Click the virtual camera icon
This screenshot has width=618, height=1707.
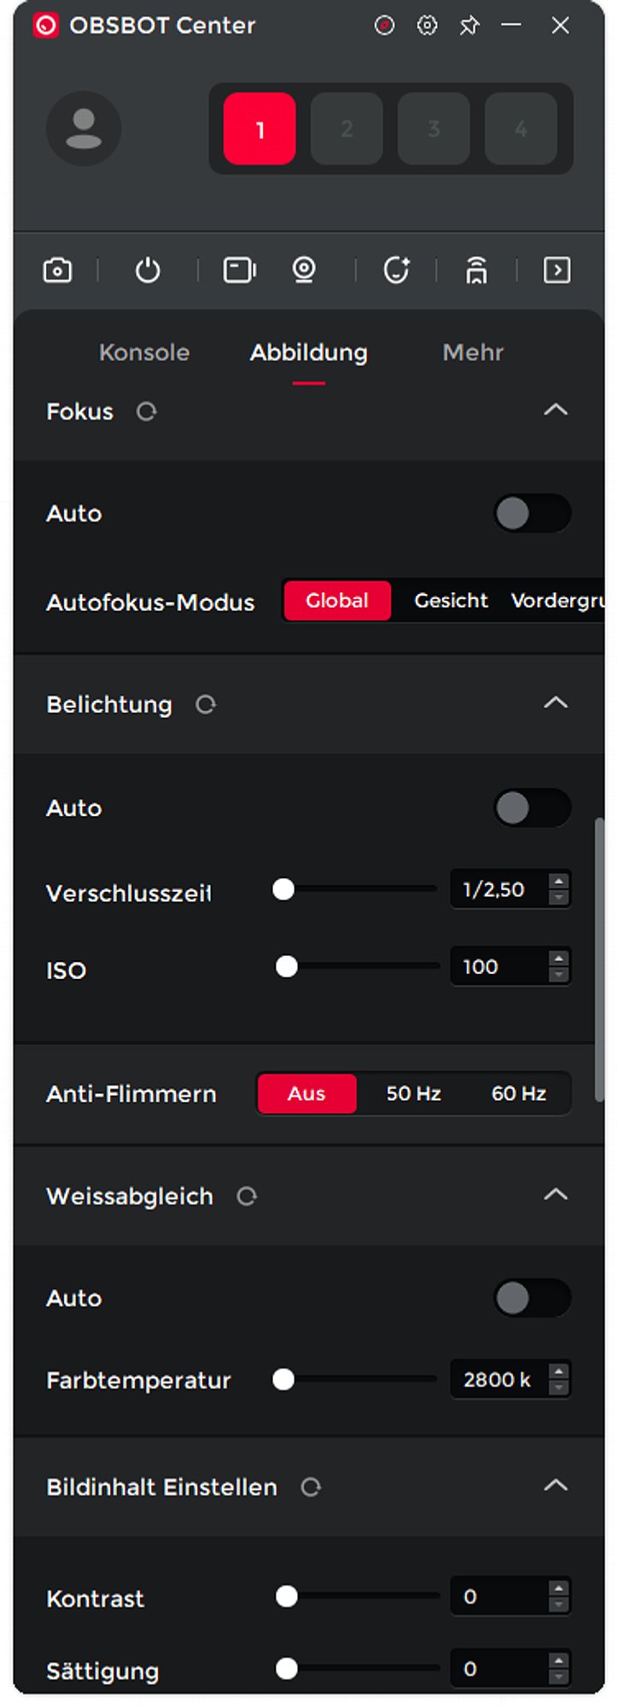coord(239,271)
